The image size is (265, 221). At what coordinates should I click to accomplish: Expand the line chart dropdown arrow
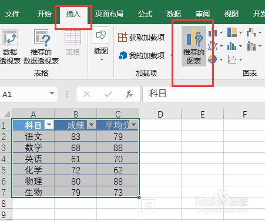coord(221,46)
